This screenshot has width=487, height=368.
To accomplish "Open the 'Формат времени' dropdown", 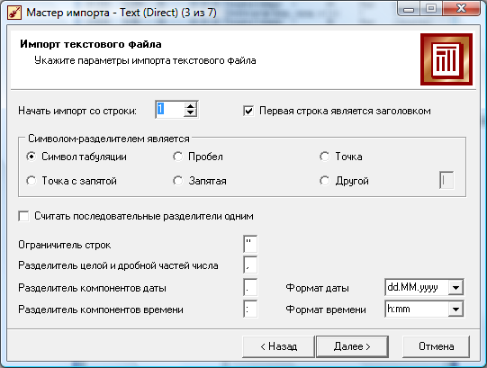I will (455, 310).
